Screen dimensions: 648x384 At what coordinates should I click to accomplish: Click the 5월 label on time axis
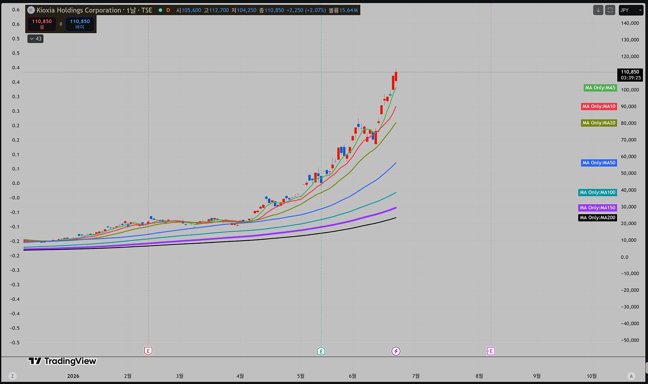[x=300, y=376]
